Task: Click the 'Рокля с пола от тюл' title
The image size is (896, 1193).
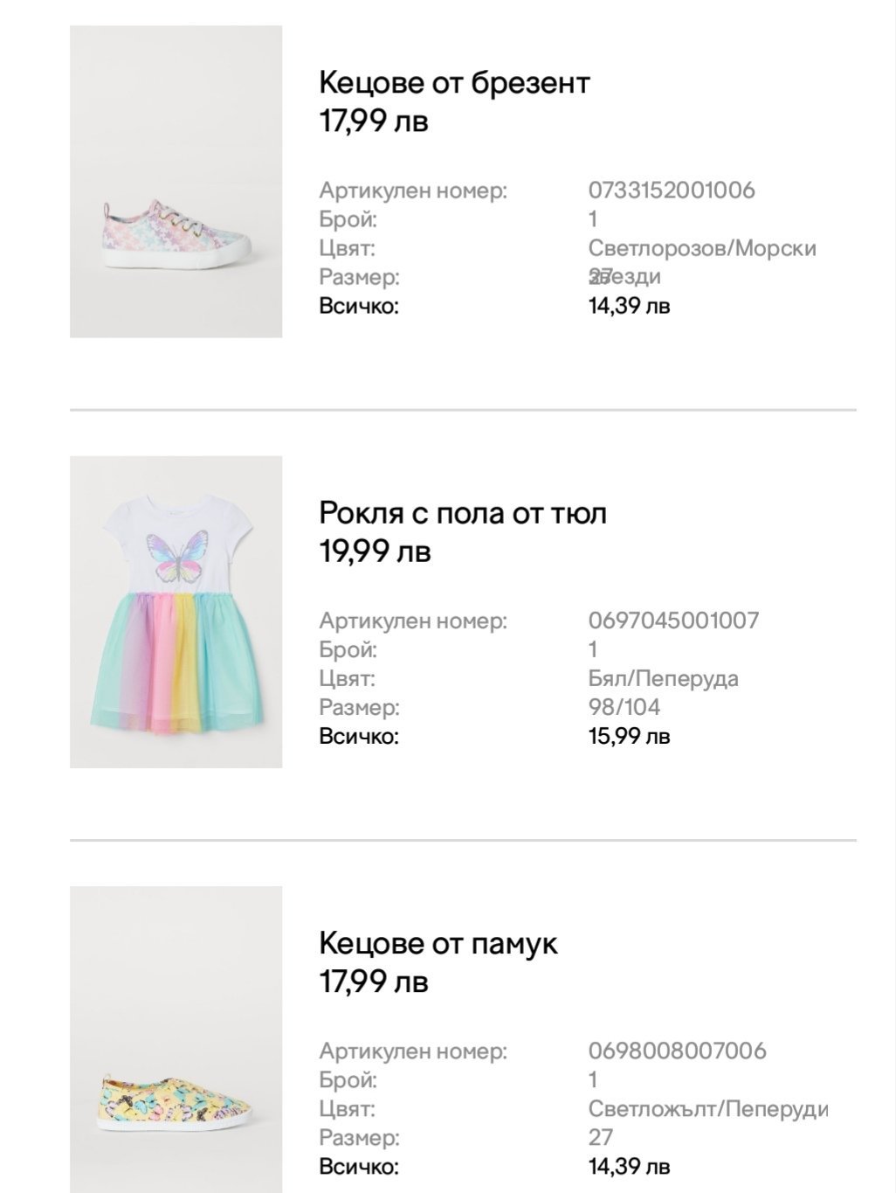Action: pos(463,513)
